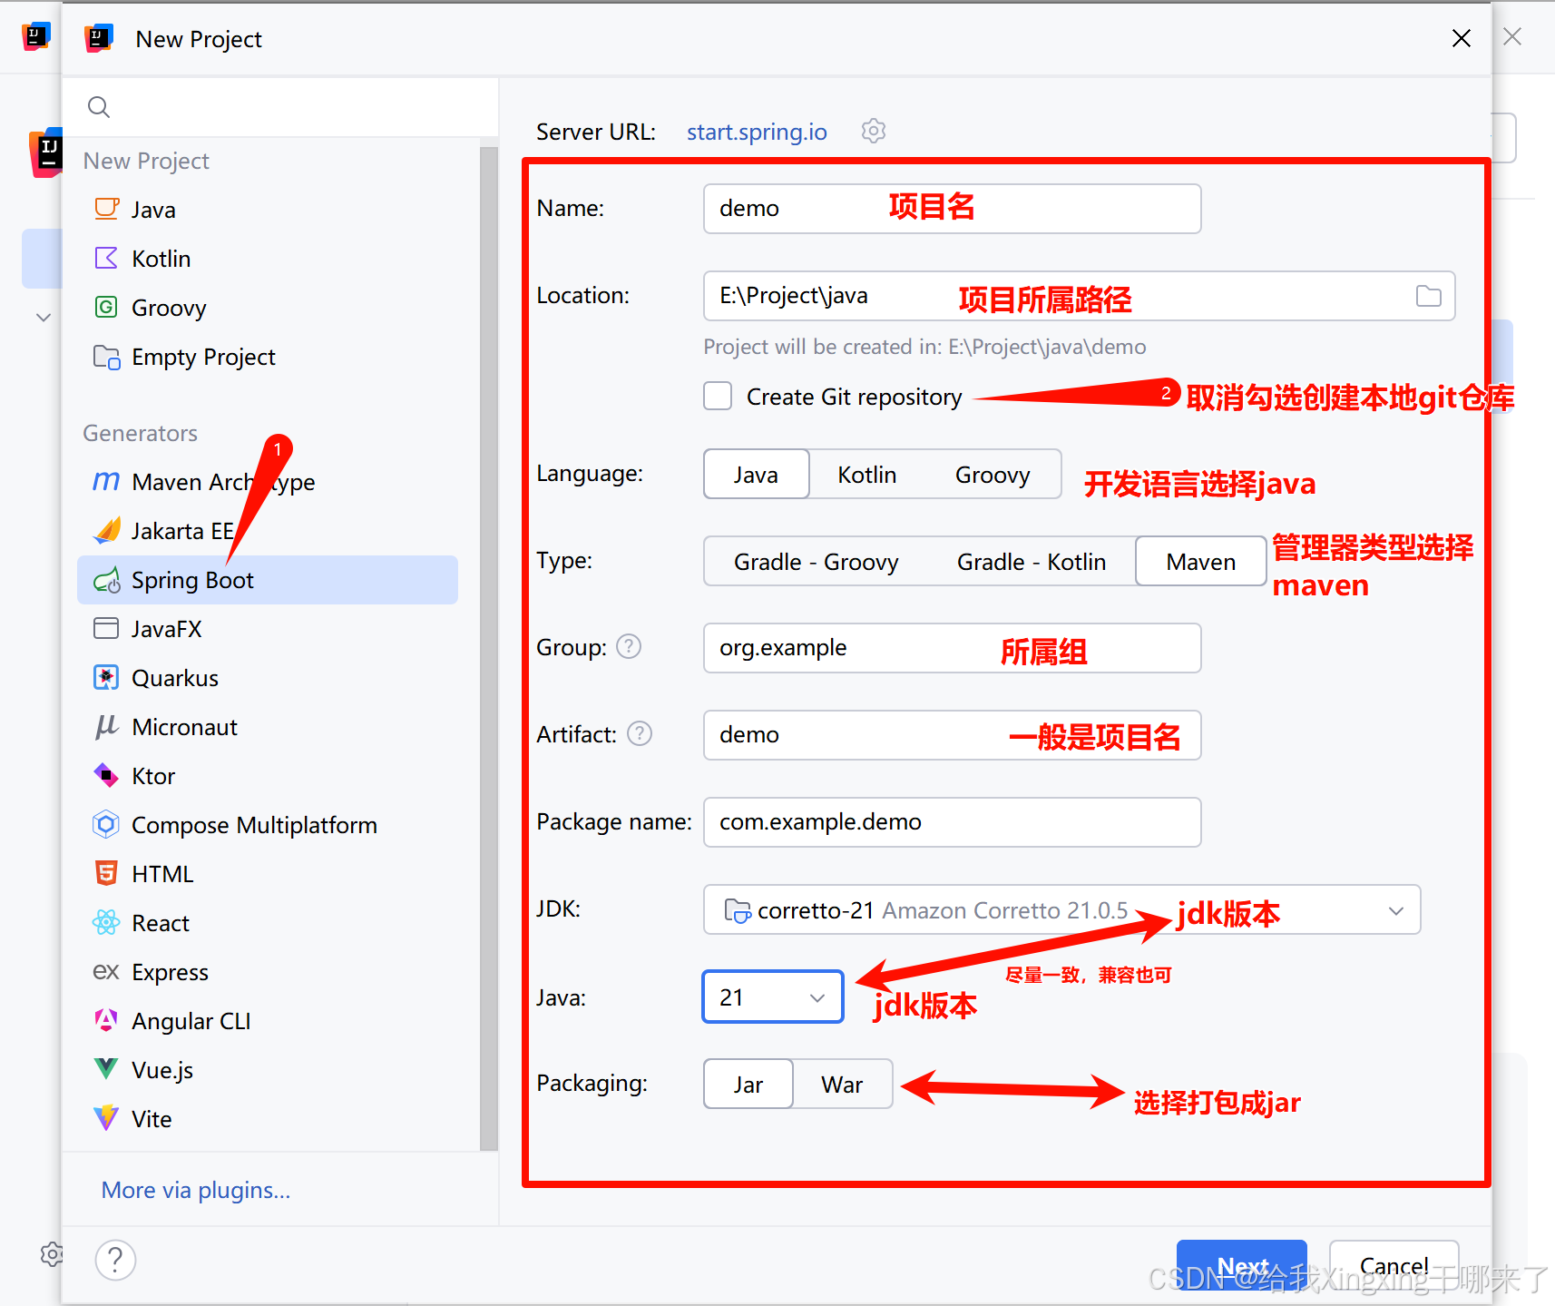Screen dimensions: 1555x1306
Task: Select War packaging option
Action: pos(842,1084)
